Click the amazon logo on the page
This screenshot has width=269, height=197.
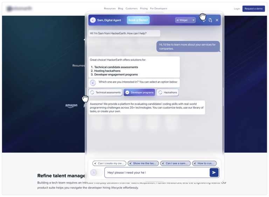click(71, 105)
